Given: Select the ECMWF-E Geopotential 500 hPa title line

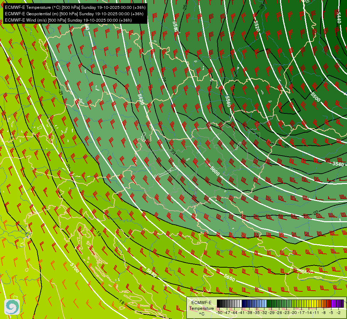Looking at the screenshot, I should pyautogui.click(x=74, y=14).
